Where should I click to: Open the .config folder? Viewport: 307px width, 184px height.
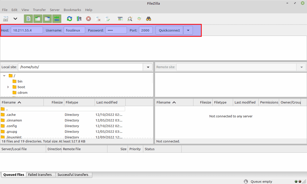pos(12,126)
